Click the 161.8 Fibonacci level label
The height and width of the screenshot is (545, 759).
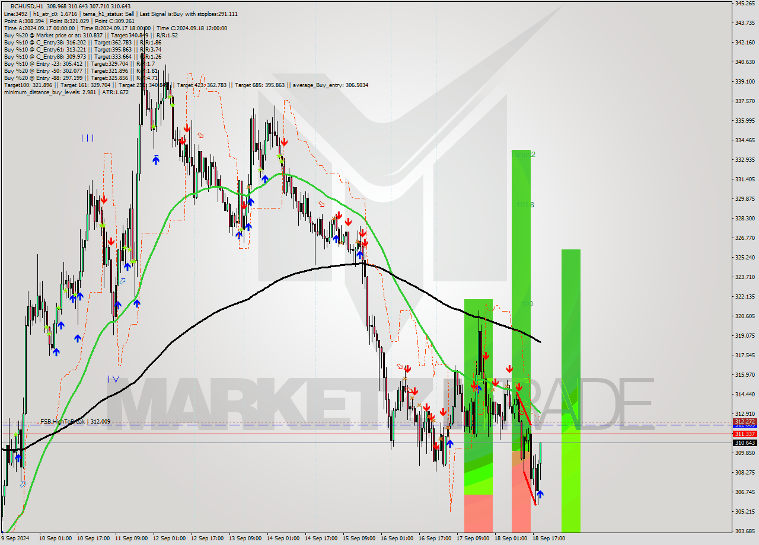[525, 205]
